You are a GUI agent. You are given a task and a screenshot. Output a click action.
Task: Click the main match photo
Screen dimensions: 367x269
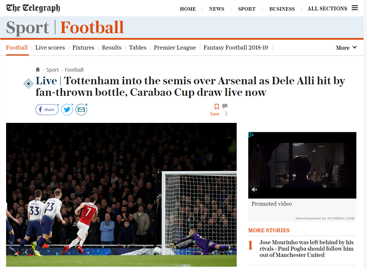[121, 195]
